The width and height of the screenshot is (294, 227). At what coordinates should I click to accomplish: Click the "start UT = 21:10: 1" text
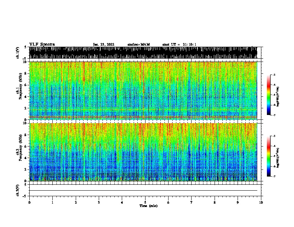tap(179, 45)
